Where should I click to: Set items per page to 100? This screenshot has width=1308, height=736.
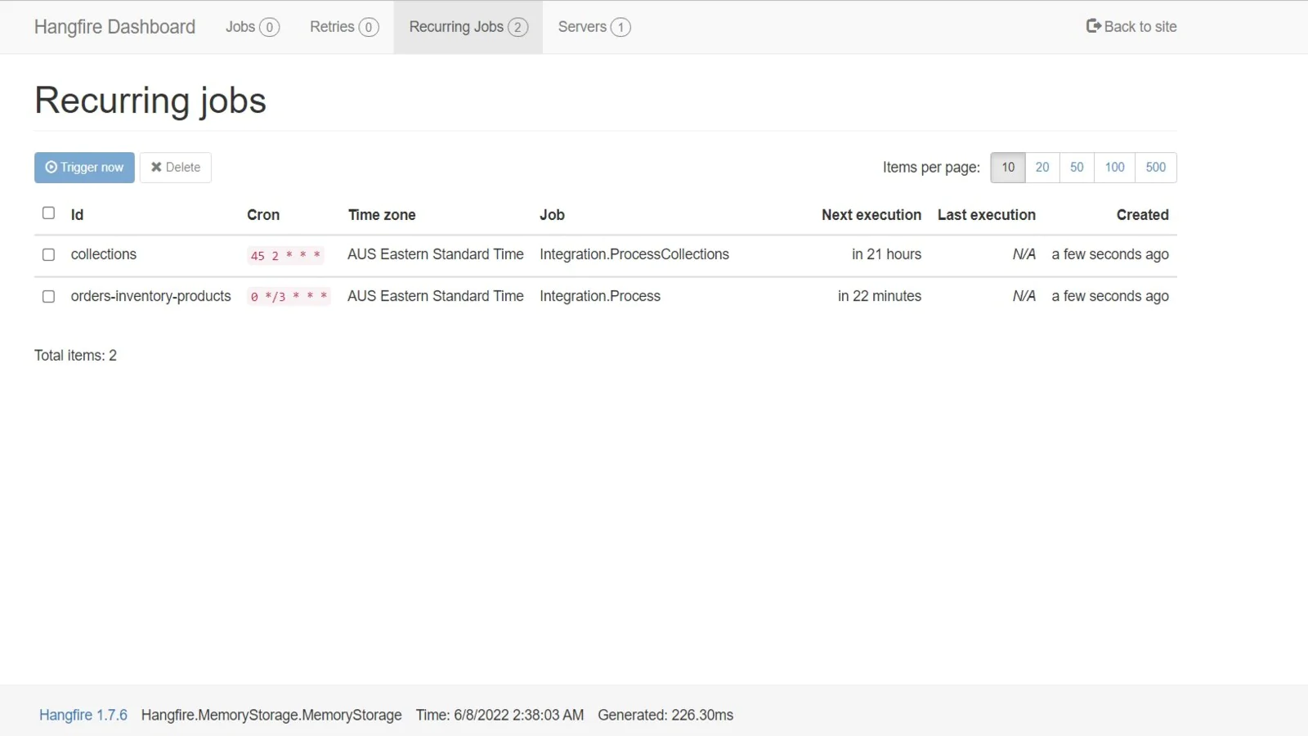point(1114,168)
